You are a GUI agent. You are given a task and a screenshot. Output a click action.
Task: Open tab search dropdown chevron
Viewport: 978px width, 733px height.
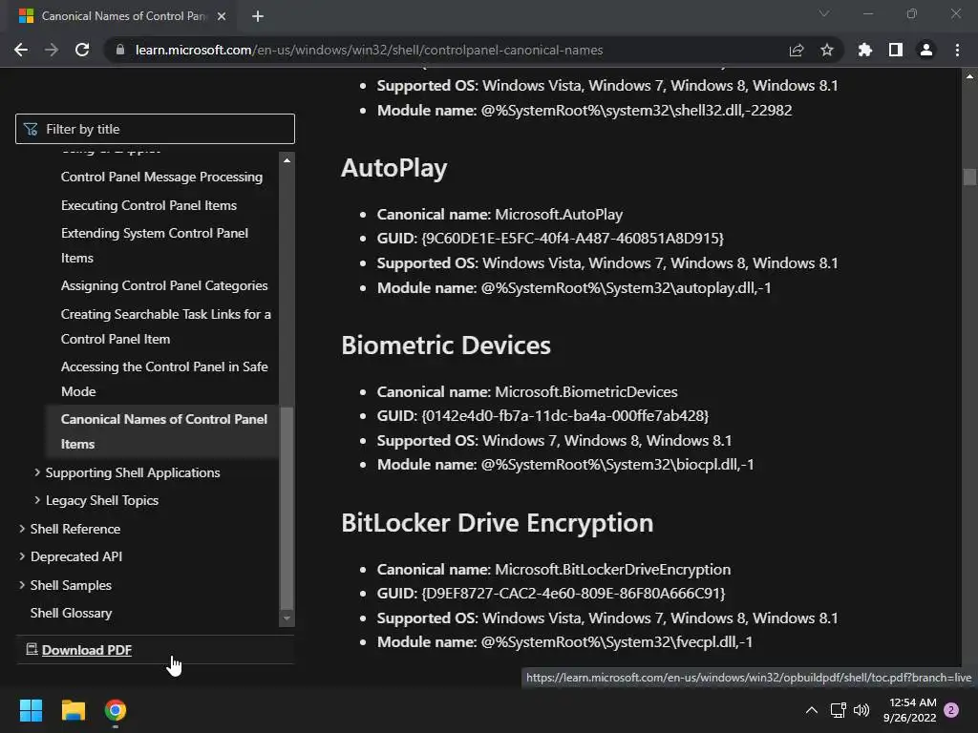click(x=824, y=13)
